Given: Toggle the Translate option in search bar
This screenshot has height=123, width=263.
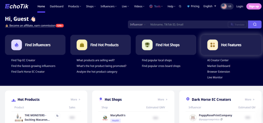Looking at the screenshot, I should (237, 24).
